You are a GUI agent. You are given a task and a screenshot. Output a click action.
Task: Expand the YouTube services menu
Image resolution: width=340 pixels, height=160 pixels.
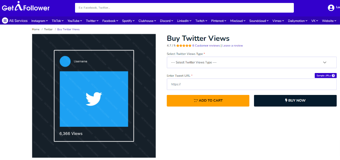[75, 21]
